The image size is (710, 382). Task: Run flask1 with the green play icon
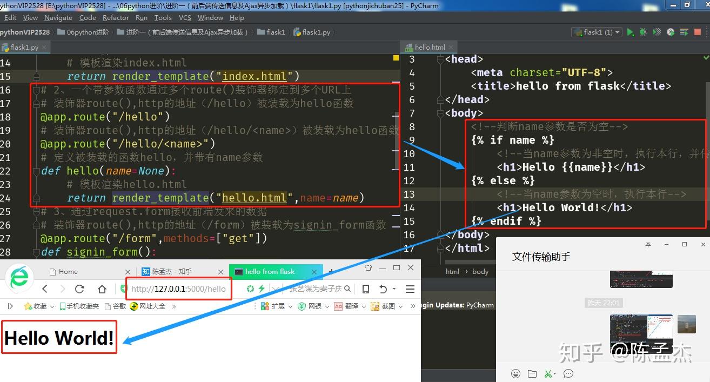click(630, 32)
